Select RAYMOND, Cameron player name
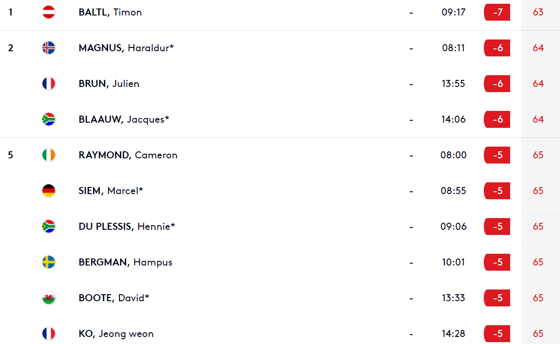Viewport: 560px width, 344px height. (128, 155)
